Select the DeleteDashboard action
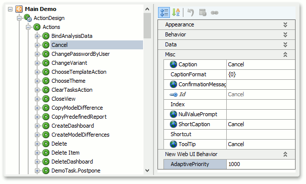306x184 pixels. click(72, 162)
